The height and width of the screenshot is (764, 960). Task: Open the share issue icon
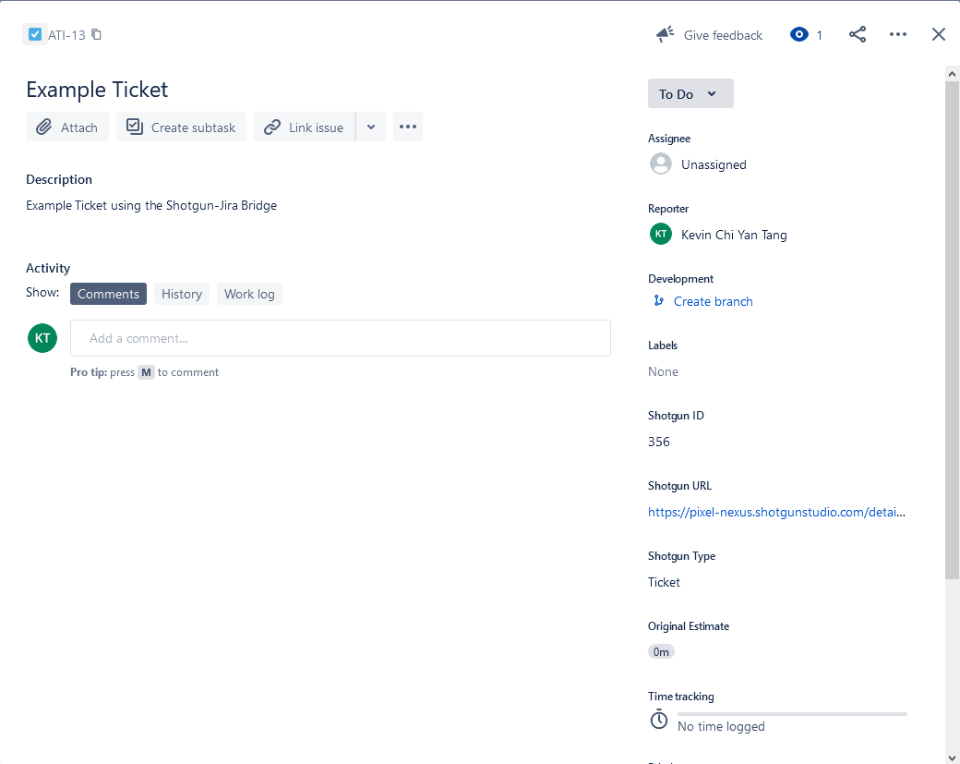tap(858, 35)
